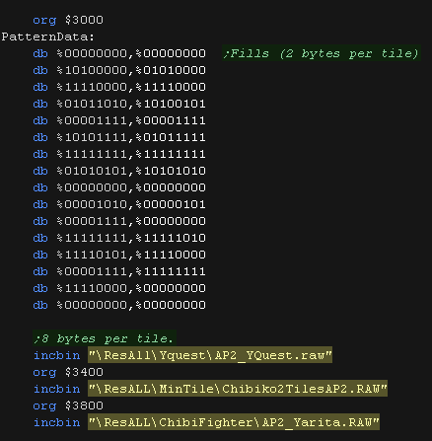Click the db %11111111,%11111010 line
Image resolution: width=432 pixels, height=441 pixels.
click(119, 238)
